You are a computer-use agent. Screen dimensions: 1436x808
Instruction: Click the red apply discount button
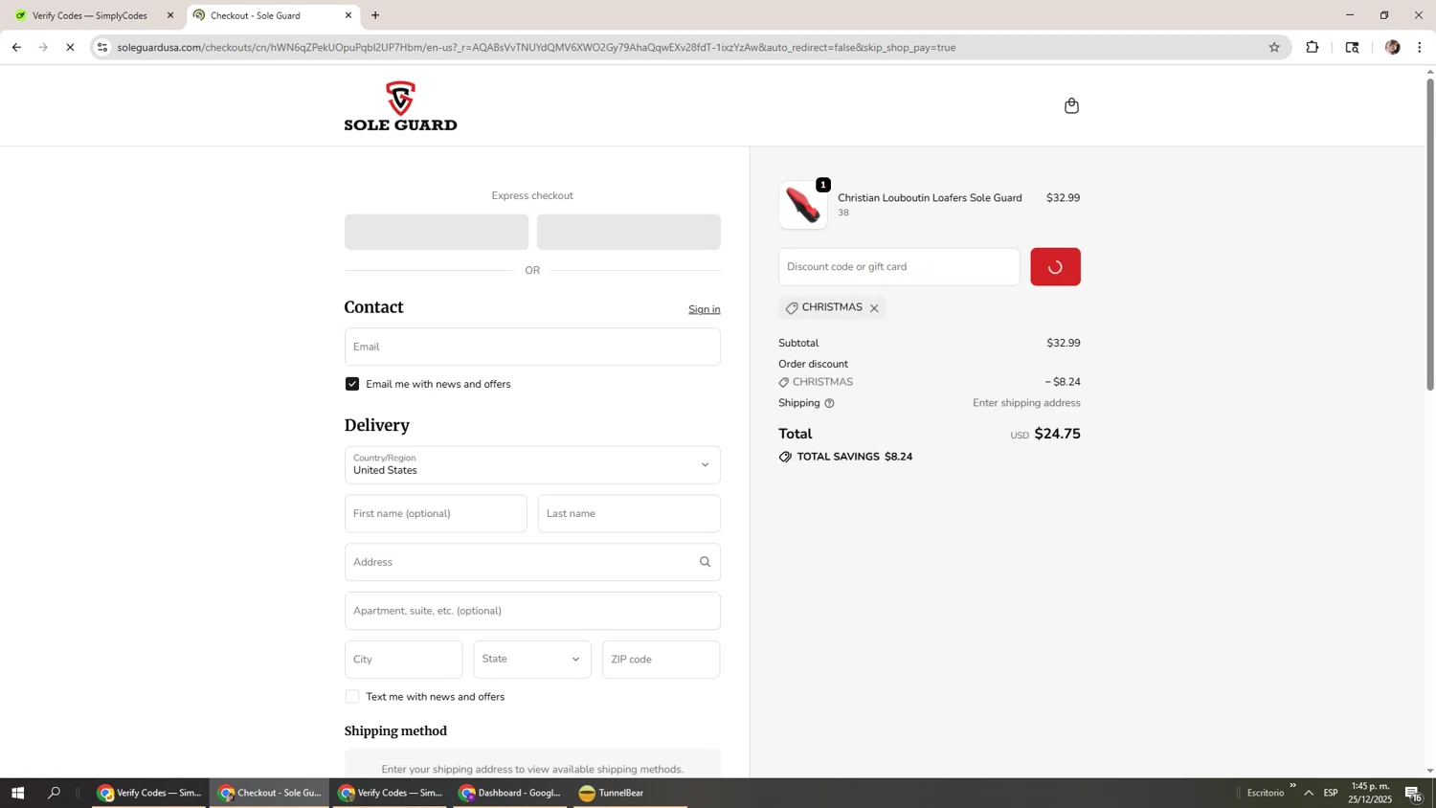(x=1055, y=267)
